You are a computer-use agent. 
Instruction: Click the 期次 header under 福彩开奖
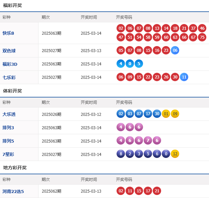pyautogui.click(x=46, y=17)
